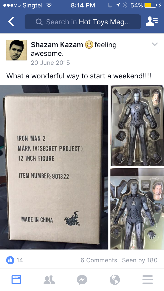Tap the blue like thumb icon

pos(10,260)
